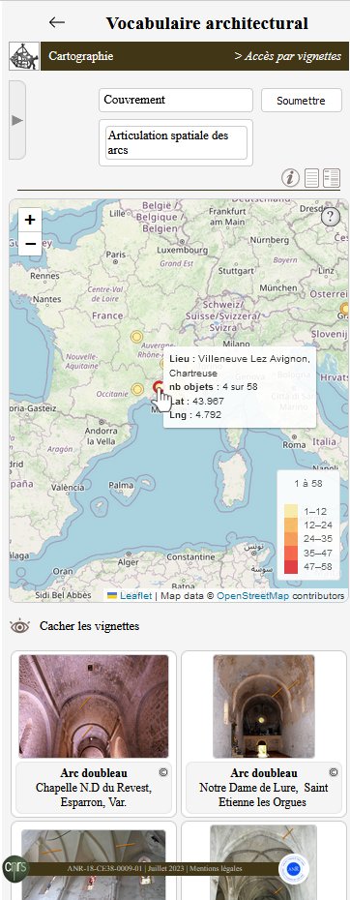Zoom in on the map
Image resolution: width=350 pixels, height=900 pixels.
click(30, 220)
